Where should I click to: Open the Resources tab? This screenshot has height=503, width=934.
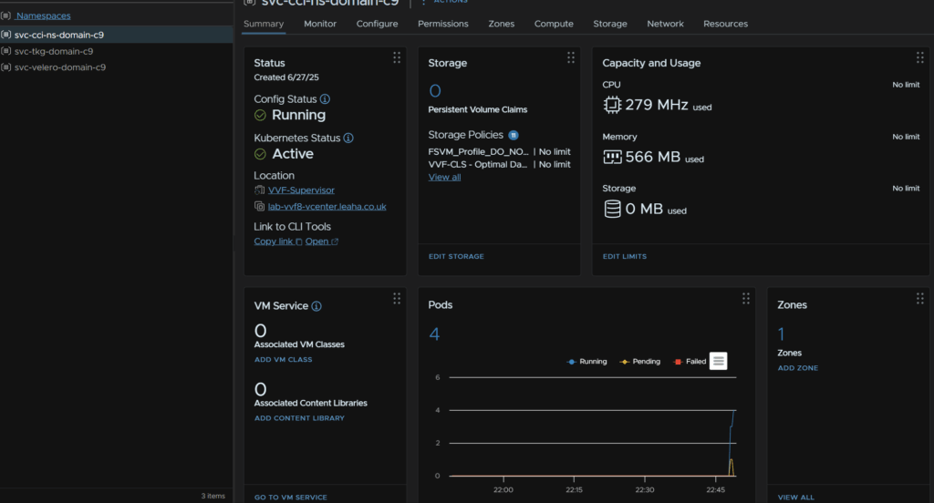click(x=725, y=24)
